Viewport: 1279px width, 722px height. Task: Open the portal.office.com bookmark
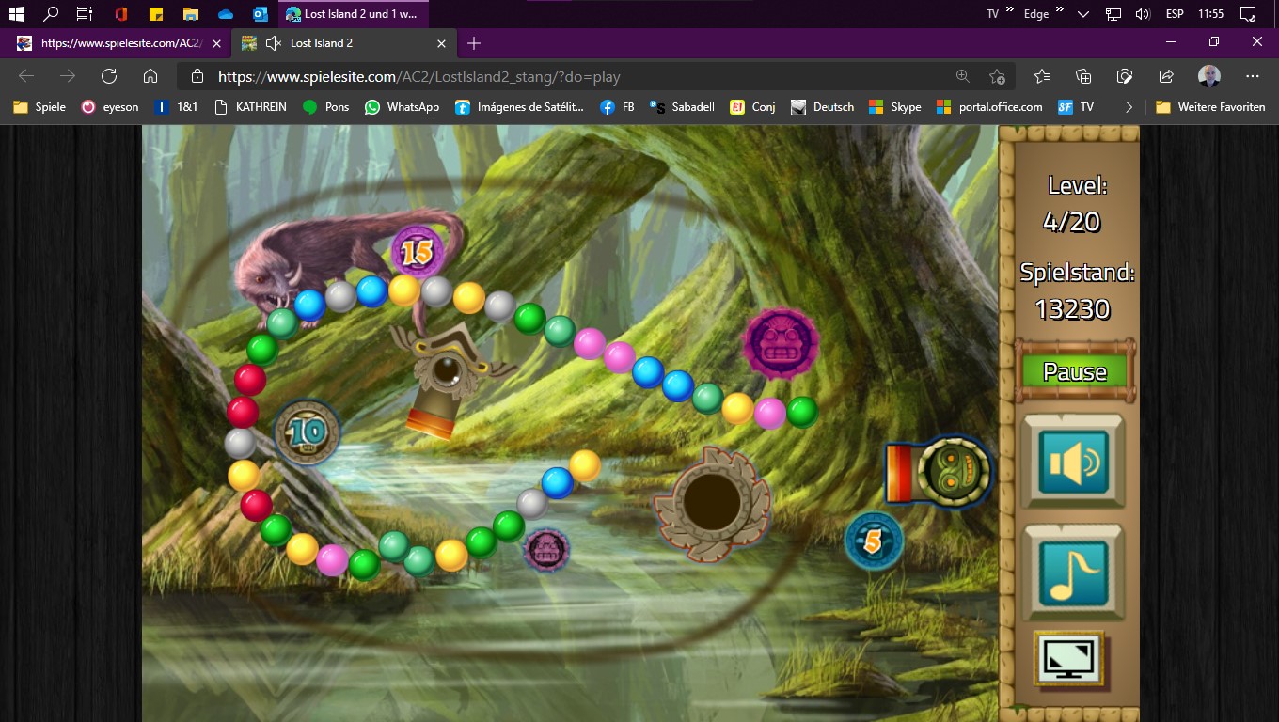(x=990, y=107)
